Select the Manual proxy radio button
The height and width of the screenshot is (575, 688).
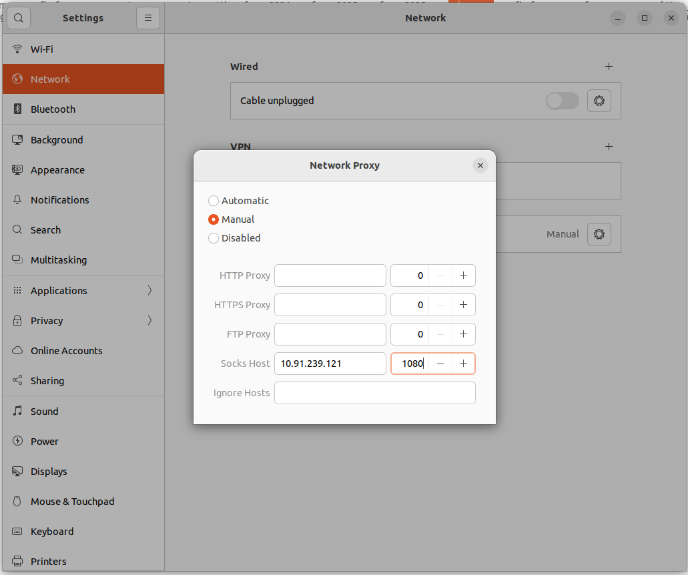click(214, 219)
